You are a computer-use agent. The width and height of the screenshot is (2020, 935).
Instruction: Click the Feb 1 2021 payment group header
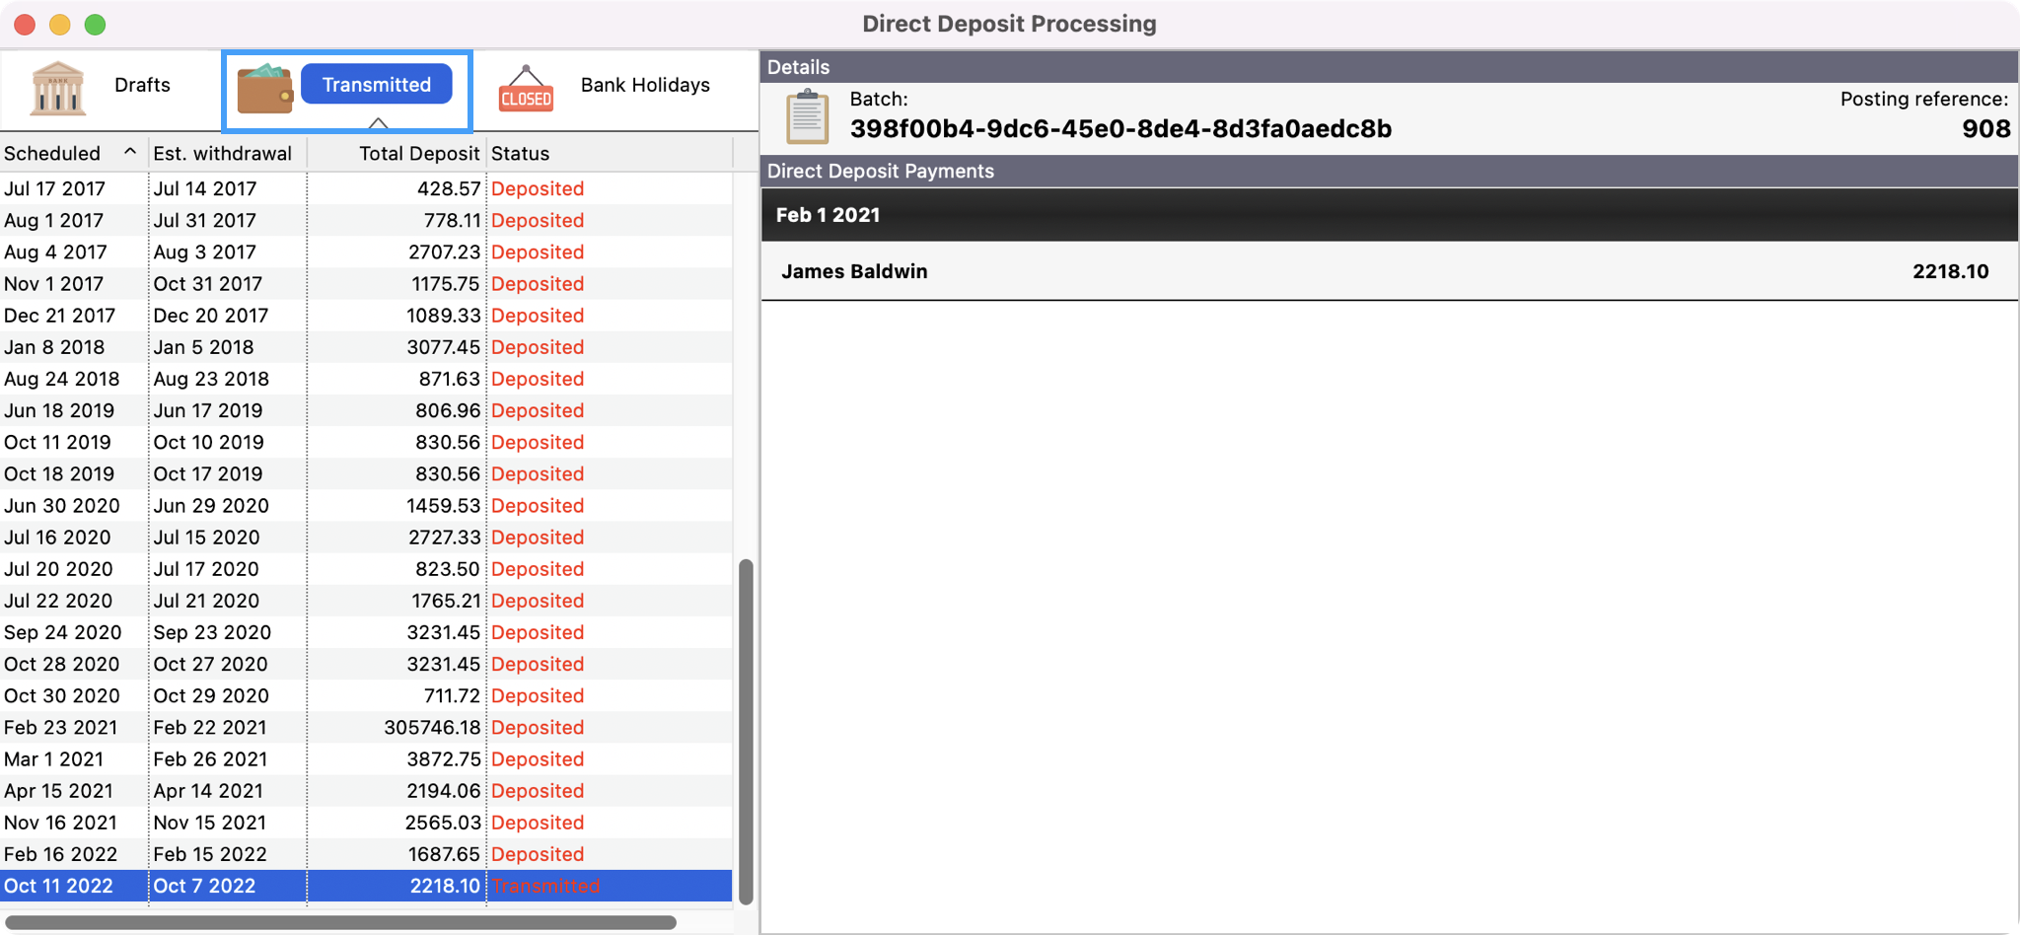tap(1389, 215)
